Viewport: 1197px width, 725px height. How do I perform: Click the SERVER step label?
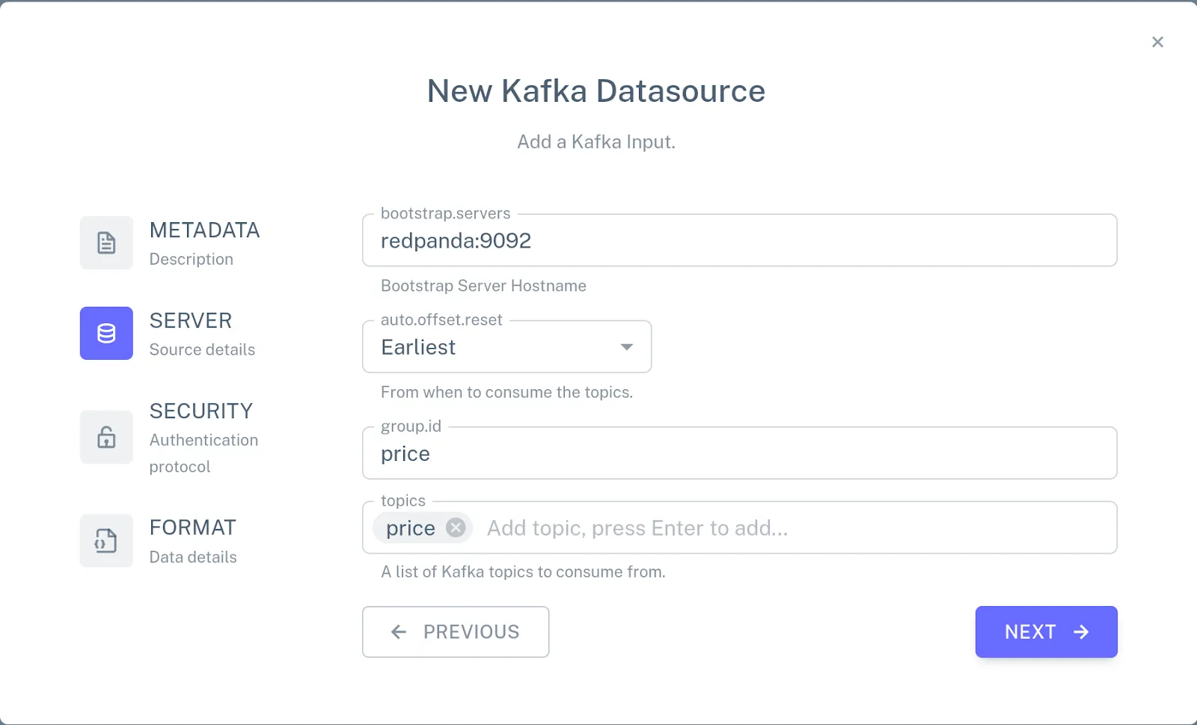pos(190,320)
